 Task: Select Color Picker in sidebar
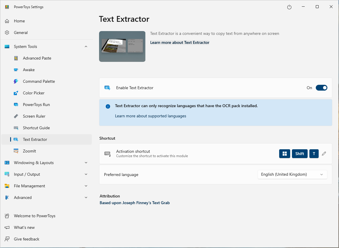46,93
